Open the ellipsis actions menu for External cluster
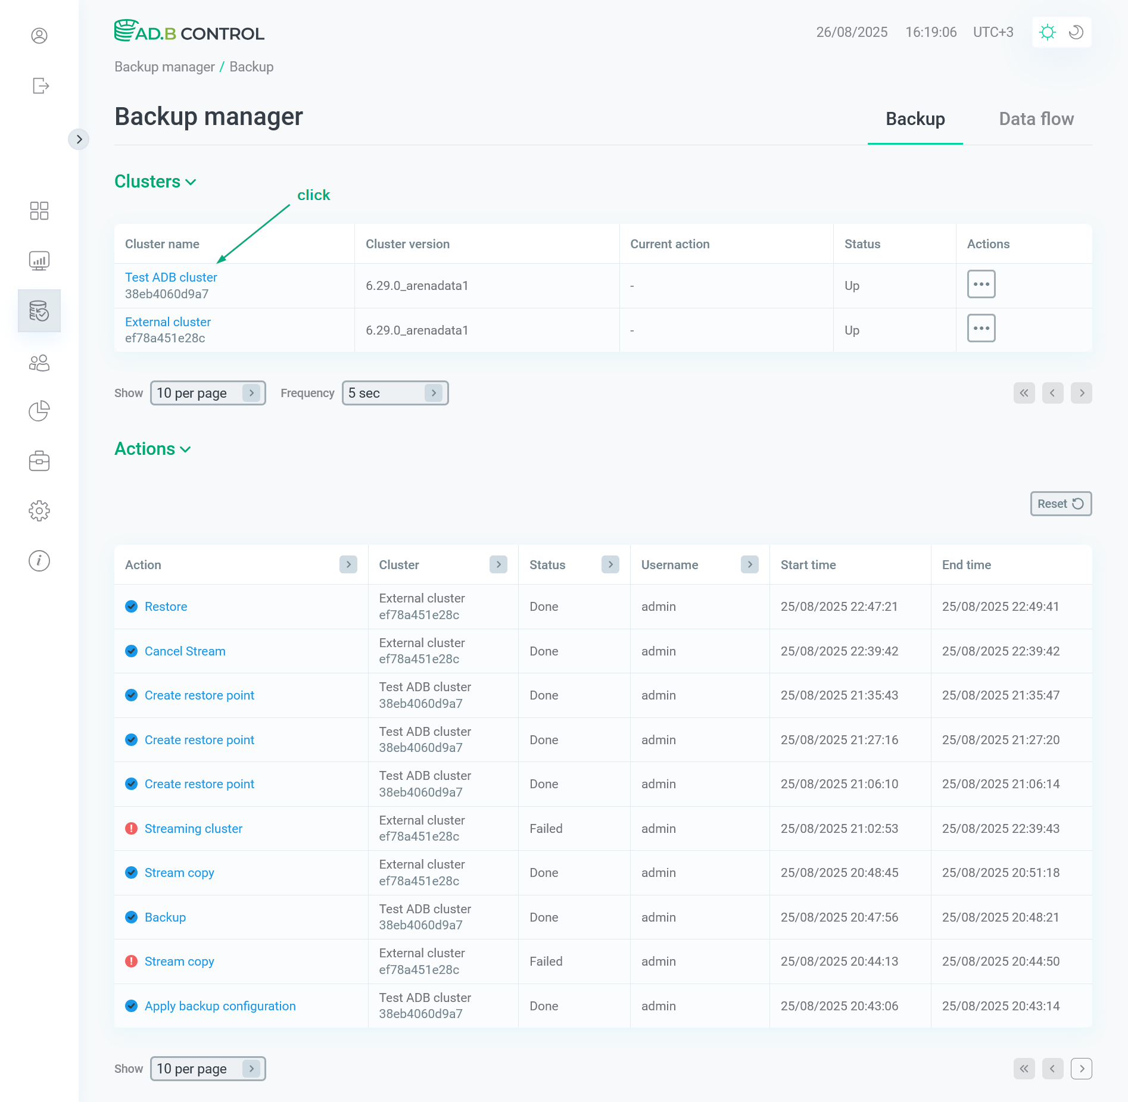Screen dimensions: 1128x1102 tap(980, 328)
